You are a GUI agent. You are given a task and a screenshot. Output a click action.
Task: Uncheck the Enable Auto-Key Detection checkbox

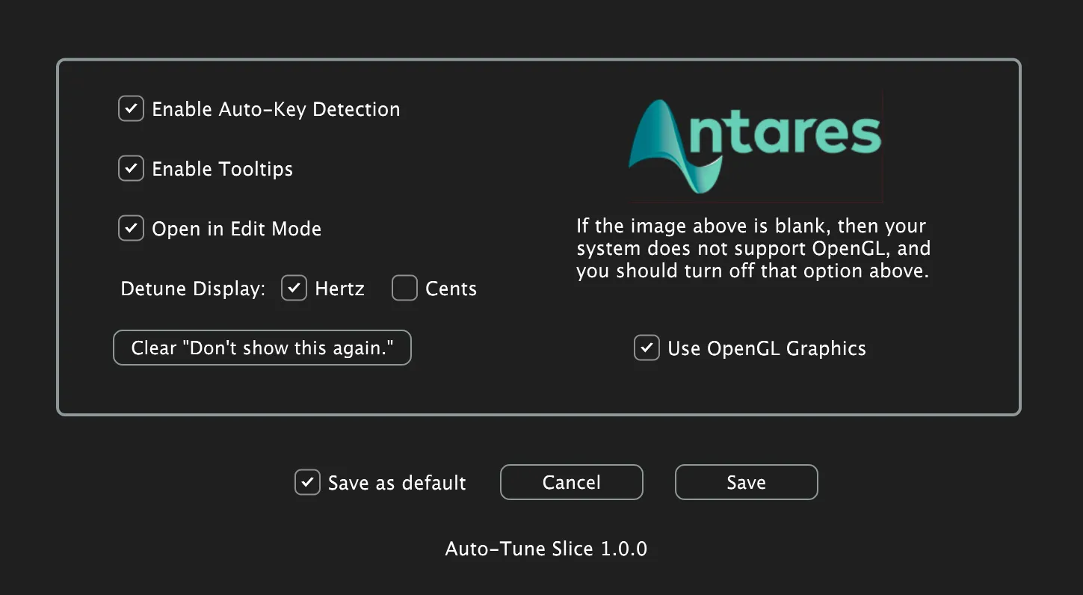[x=131, y=108]
